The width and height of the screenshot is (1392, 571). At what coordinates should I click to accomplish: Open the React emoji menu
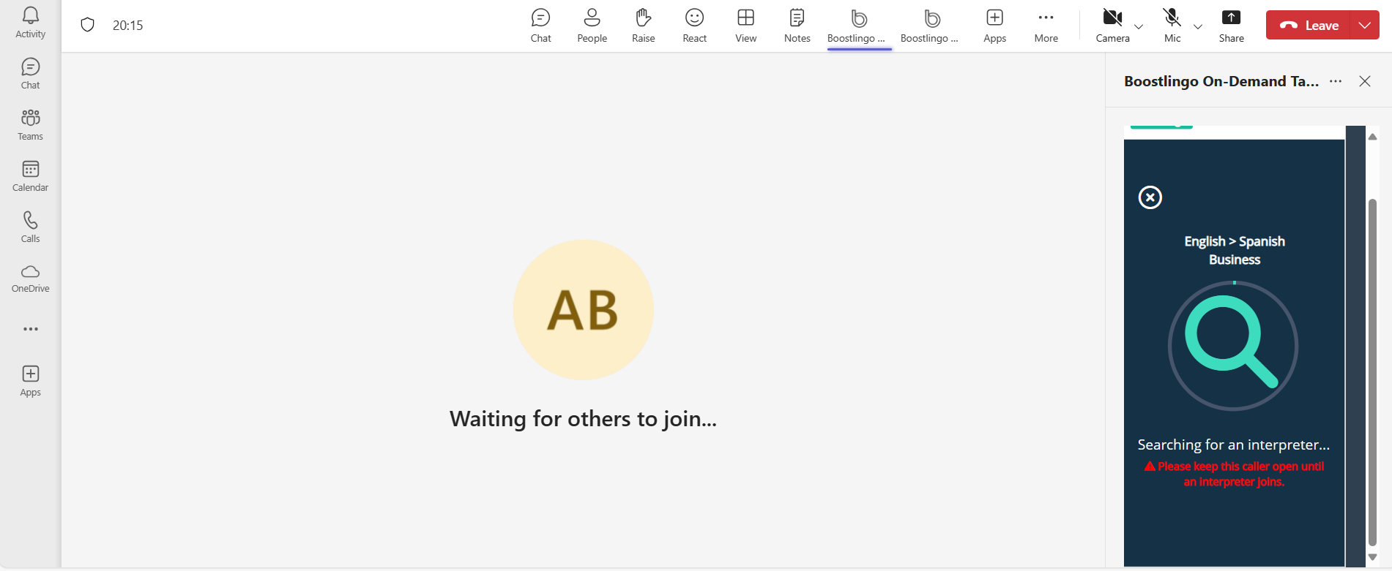pyautogui.click(x=694, y=26)
